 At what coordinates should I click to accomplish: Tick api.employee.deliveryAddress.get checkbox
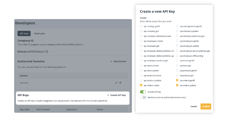coord(177,51)
